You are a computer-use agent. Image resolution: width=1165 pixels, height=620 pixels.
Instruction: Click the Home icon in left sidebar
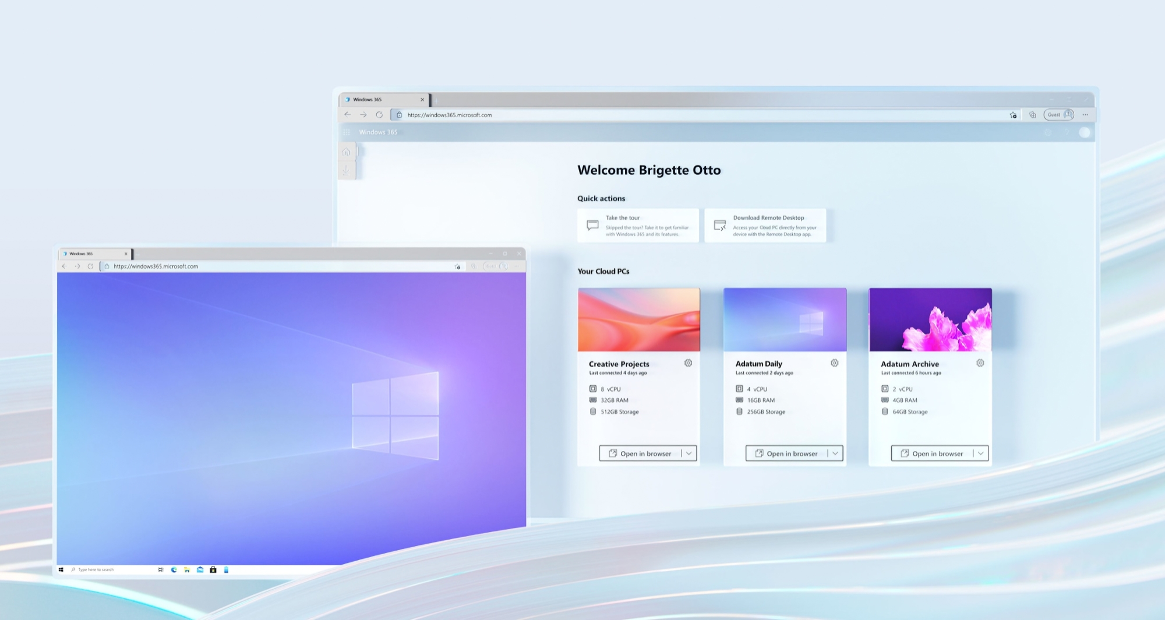pyautogui.click(x=347, y=152)
